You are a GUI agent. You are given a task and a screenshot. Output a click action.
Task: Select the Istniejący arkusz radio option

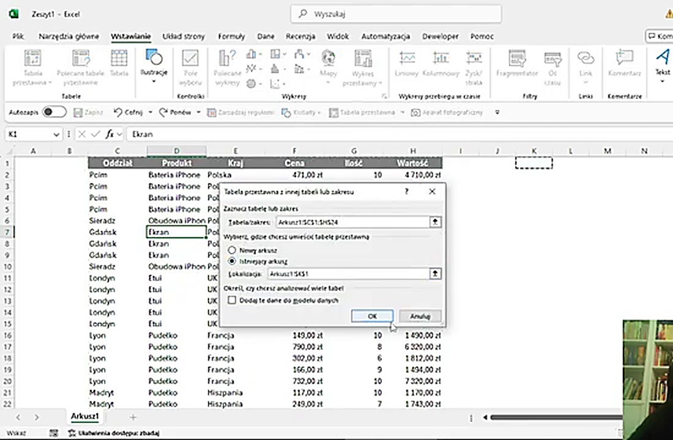(232, 260)
